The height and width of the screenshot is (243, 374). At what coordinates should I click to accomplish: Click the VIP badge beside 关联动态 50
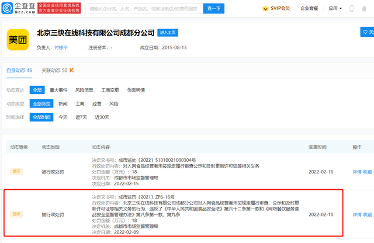pos(72,71)
